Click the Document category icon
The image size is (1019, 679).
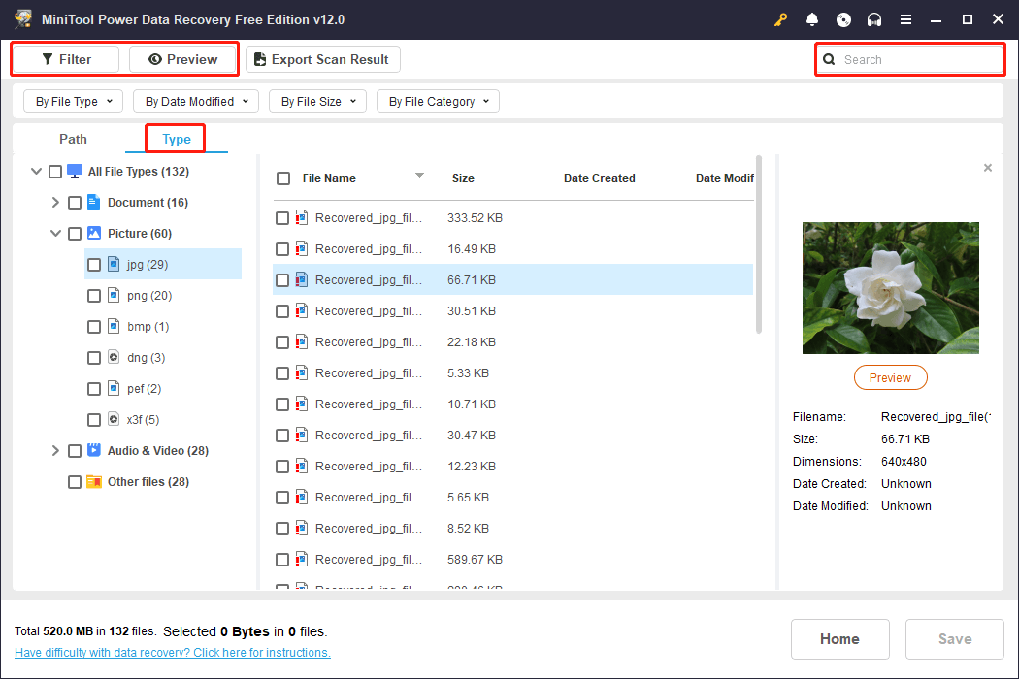coord(94,202)
